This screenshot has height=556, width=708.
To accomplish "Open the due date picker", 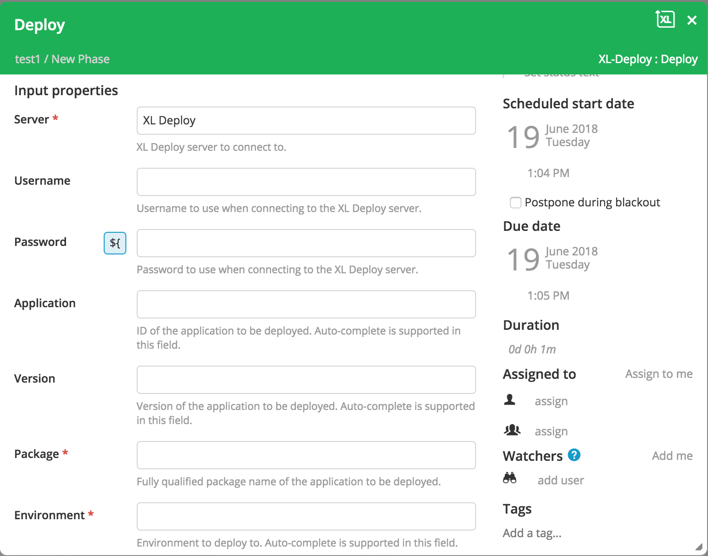I will 552,259.
